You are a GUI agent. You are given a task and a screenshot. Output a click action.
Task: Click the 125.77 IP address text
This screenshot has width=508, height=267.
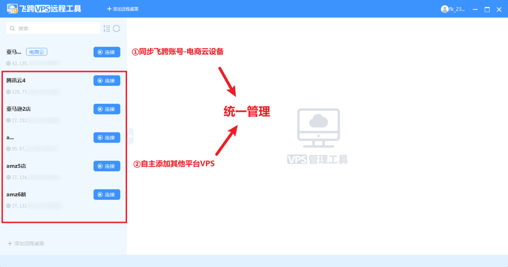(x=20, y=92)
